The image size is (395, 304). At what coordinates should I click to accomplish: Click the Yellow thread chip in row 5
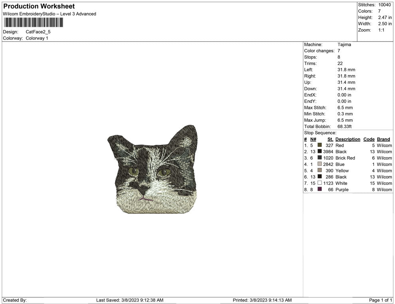pos(319,170)
